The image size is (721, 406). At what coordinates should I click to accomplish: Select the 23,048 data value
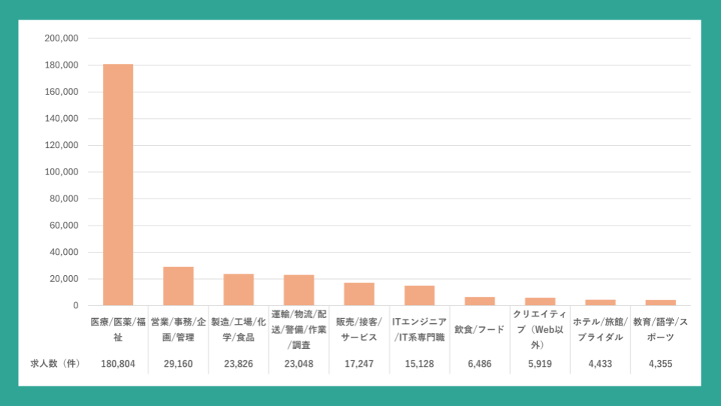coord(298,364)
